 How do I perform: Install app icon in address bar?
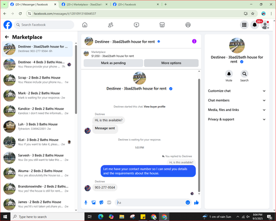tap(246, 13)
